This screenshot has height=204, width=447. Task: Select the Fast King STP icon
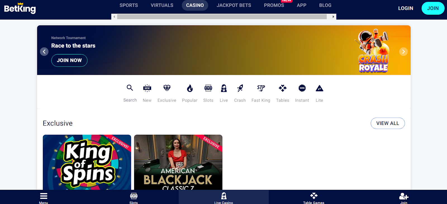click(261, 88)
